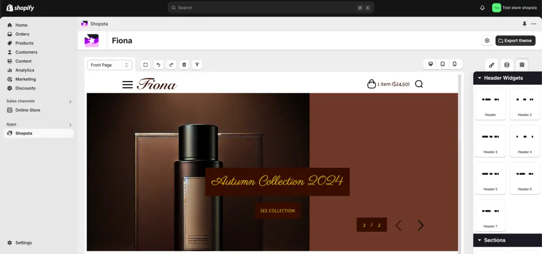Click the Export theme button
Screen dimensions: 542x254
515,41
